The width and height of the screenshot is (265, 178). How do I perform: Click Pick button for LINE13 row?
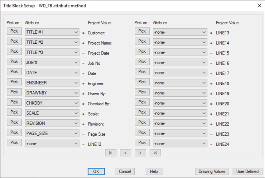click(142, 31)
